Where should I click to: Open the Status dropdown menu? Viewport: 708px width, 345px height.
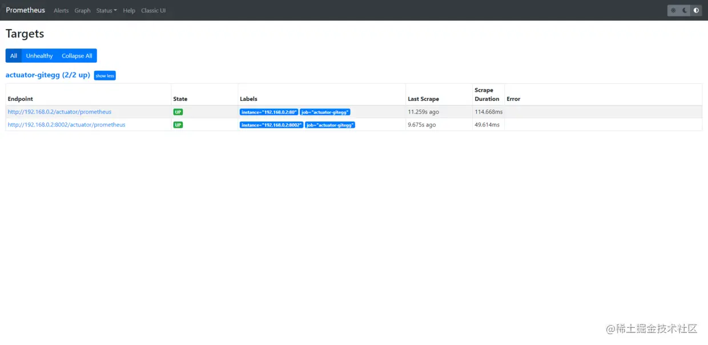point(106,10)
